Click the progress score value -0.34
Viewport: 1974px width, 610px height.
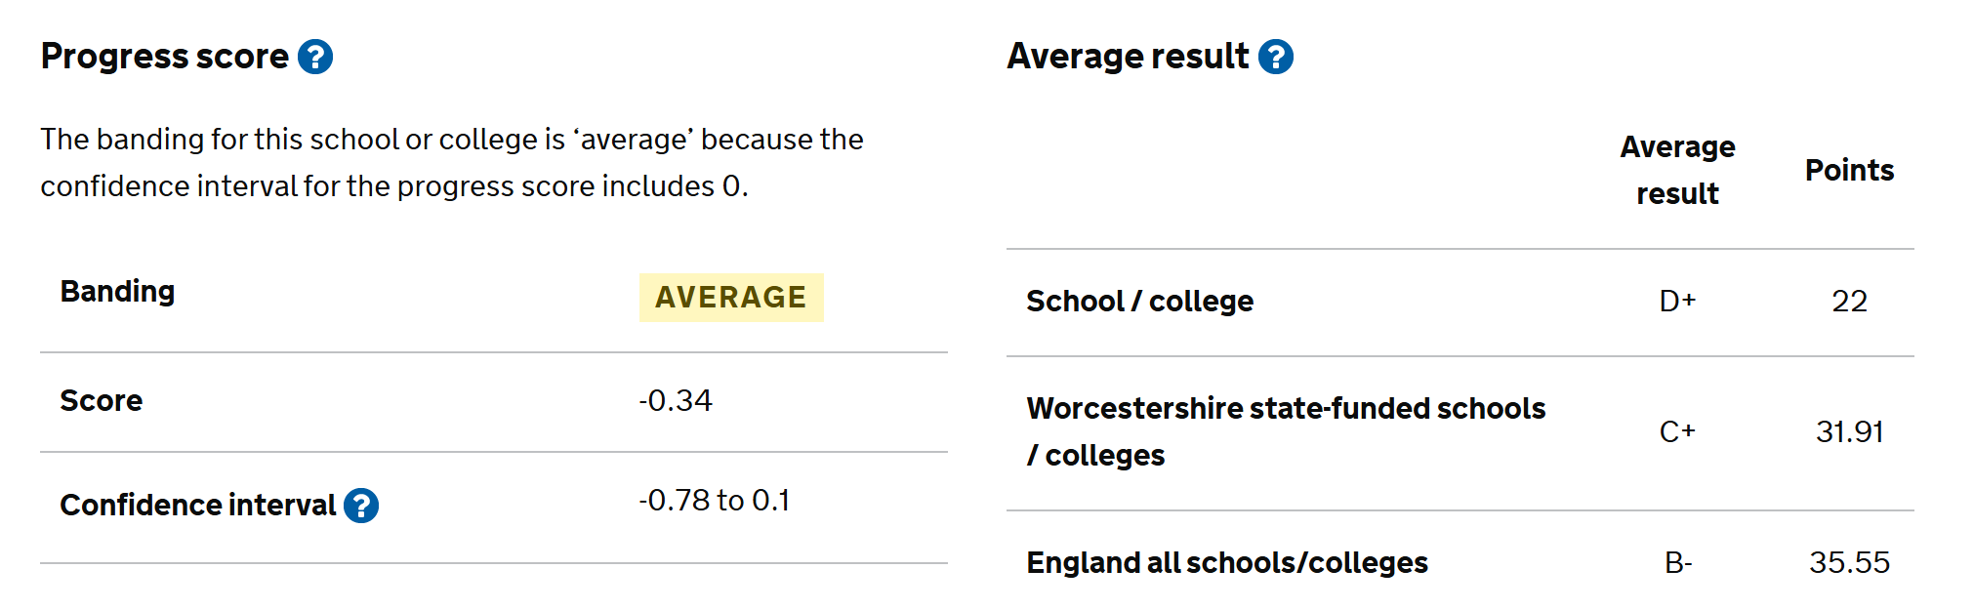pos(676,401)
